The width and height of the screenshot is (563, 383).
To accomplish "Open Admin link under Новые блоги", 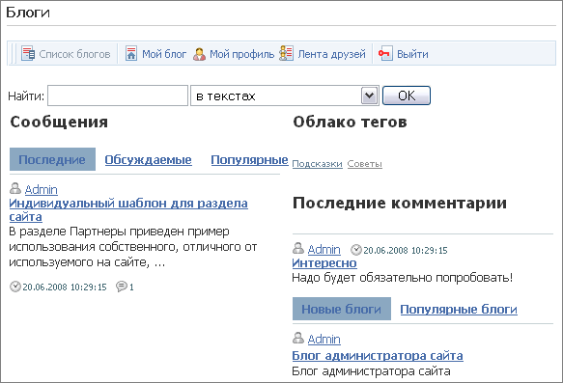I will tap(324, 339).
